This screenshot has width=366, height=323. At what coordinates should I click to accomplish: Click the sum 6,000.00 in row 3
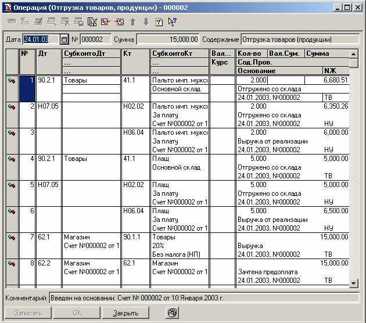pos(336,132)
